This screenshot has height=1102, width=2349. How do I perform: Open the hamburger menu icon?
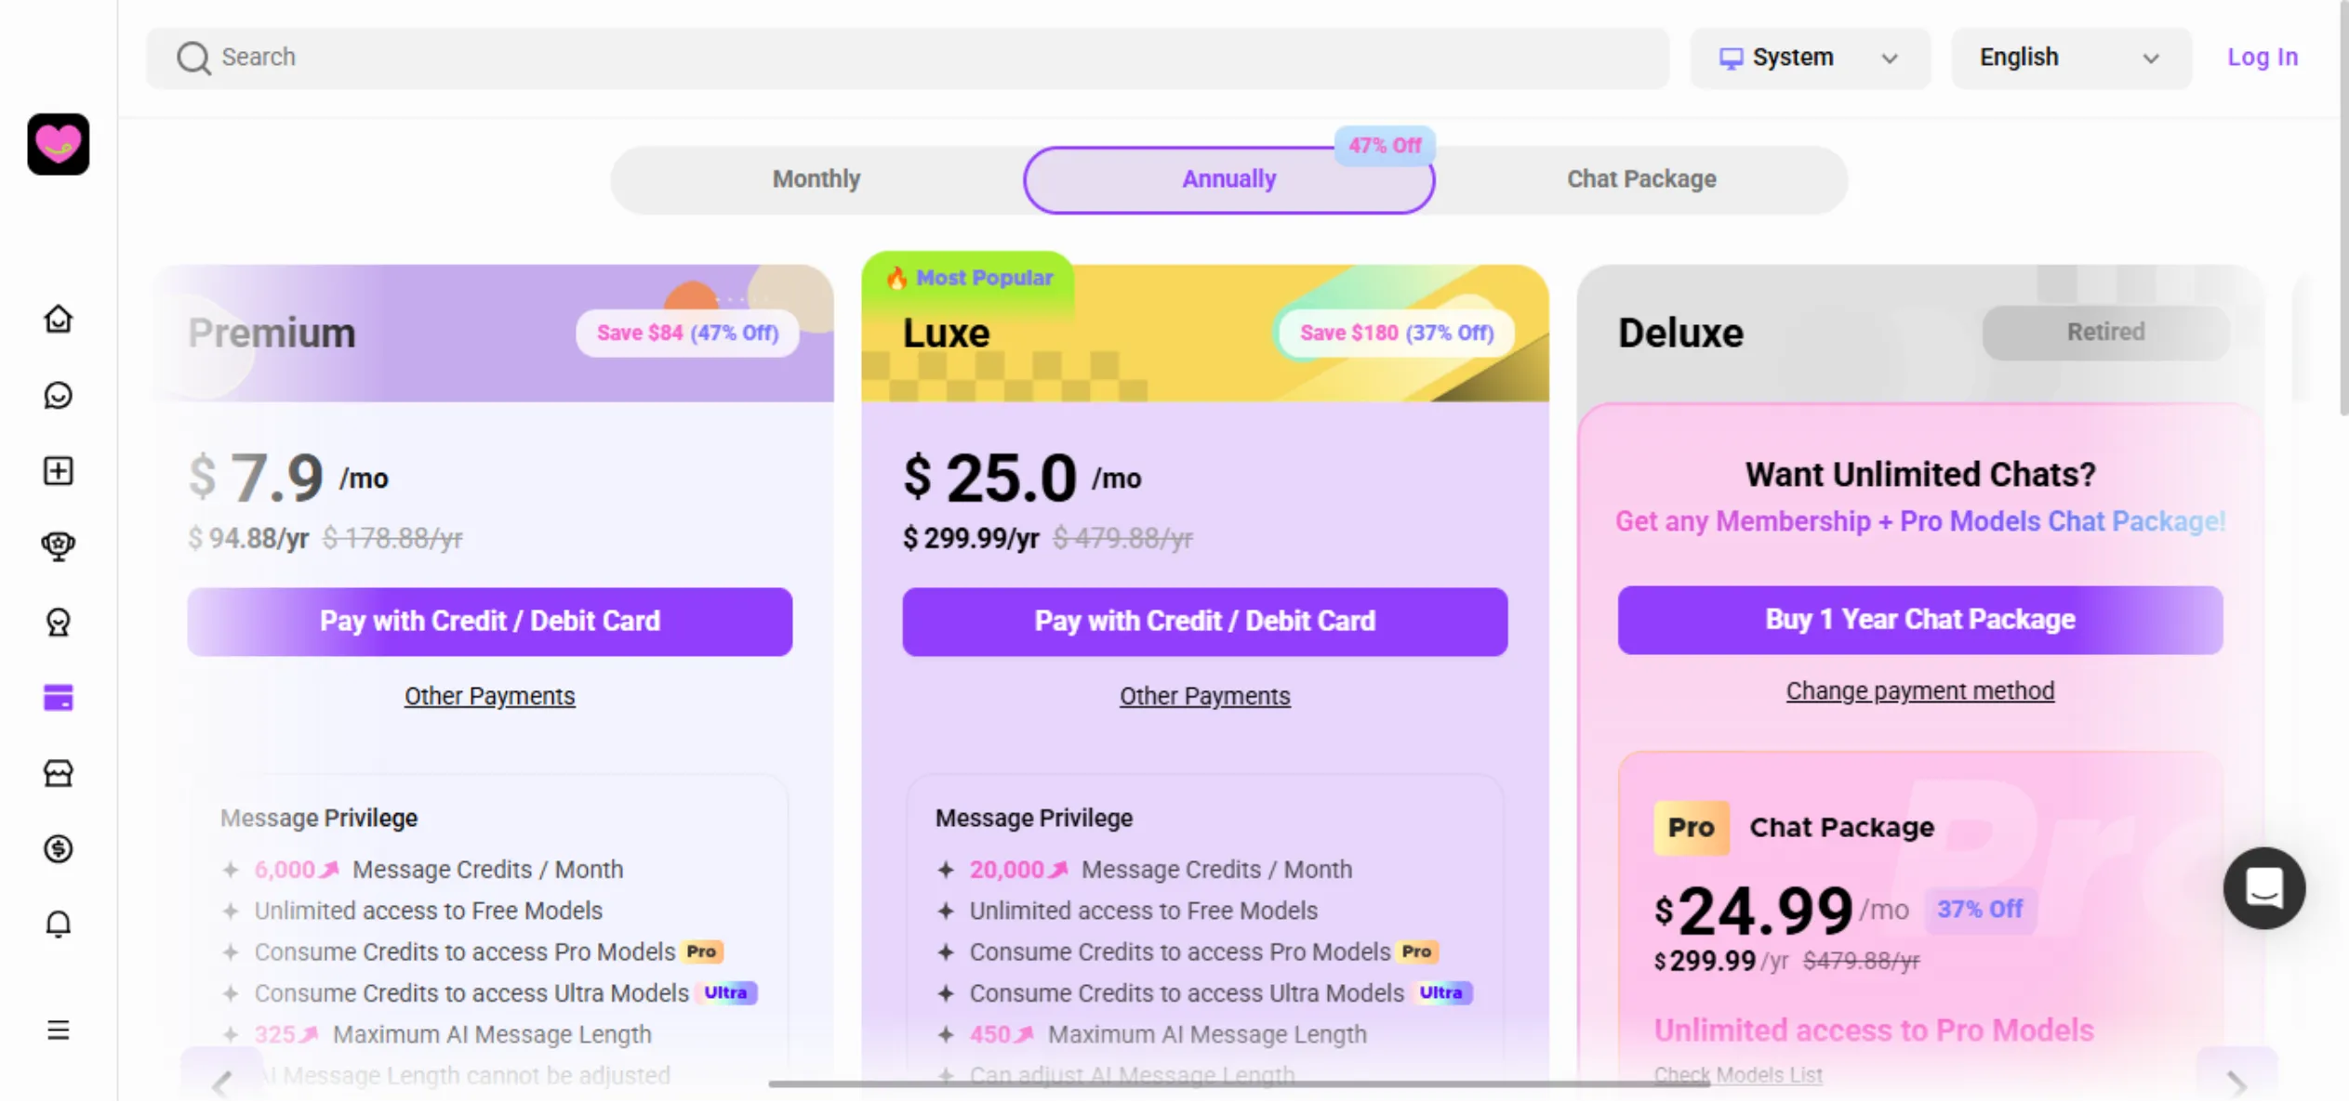[58, 1030]
